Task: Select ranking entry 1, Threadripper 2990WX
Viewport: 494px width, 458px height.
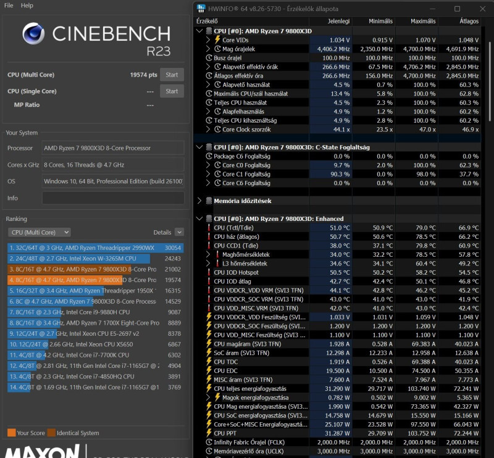Action: [x=96, y=248]
